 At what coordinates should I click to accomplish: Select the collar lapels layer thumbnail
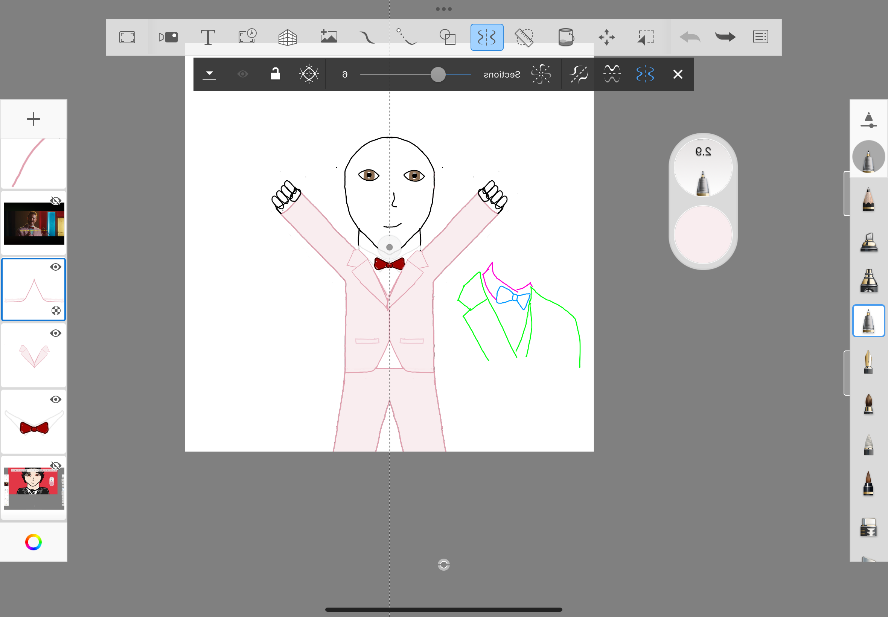34,355
